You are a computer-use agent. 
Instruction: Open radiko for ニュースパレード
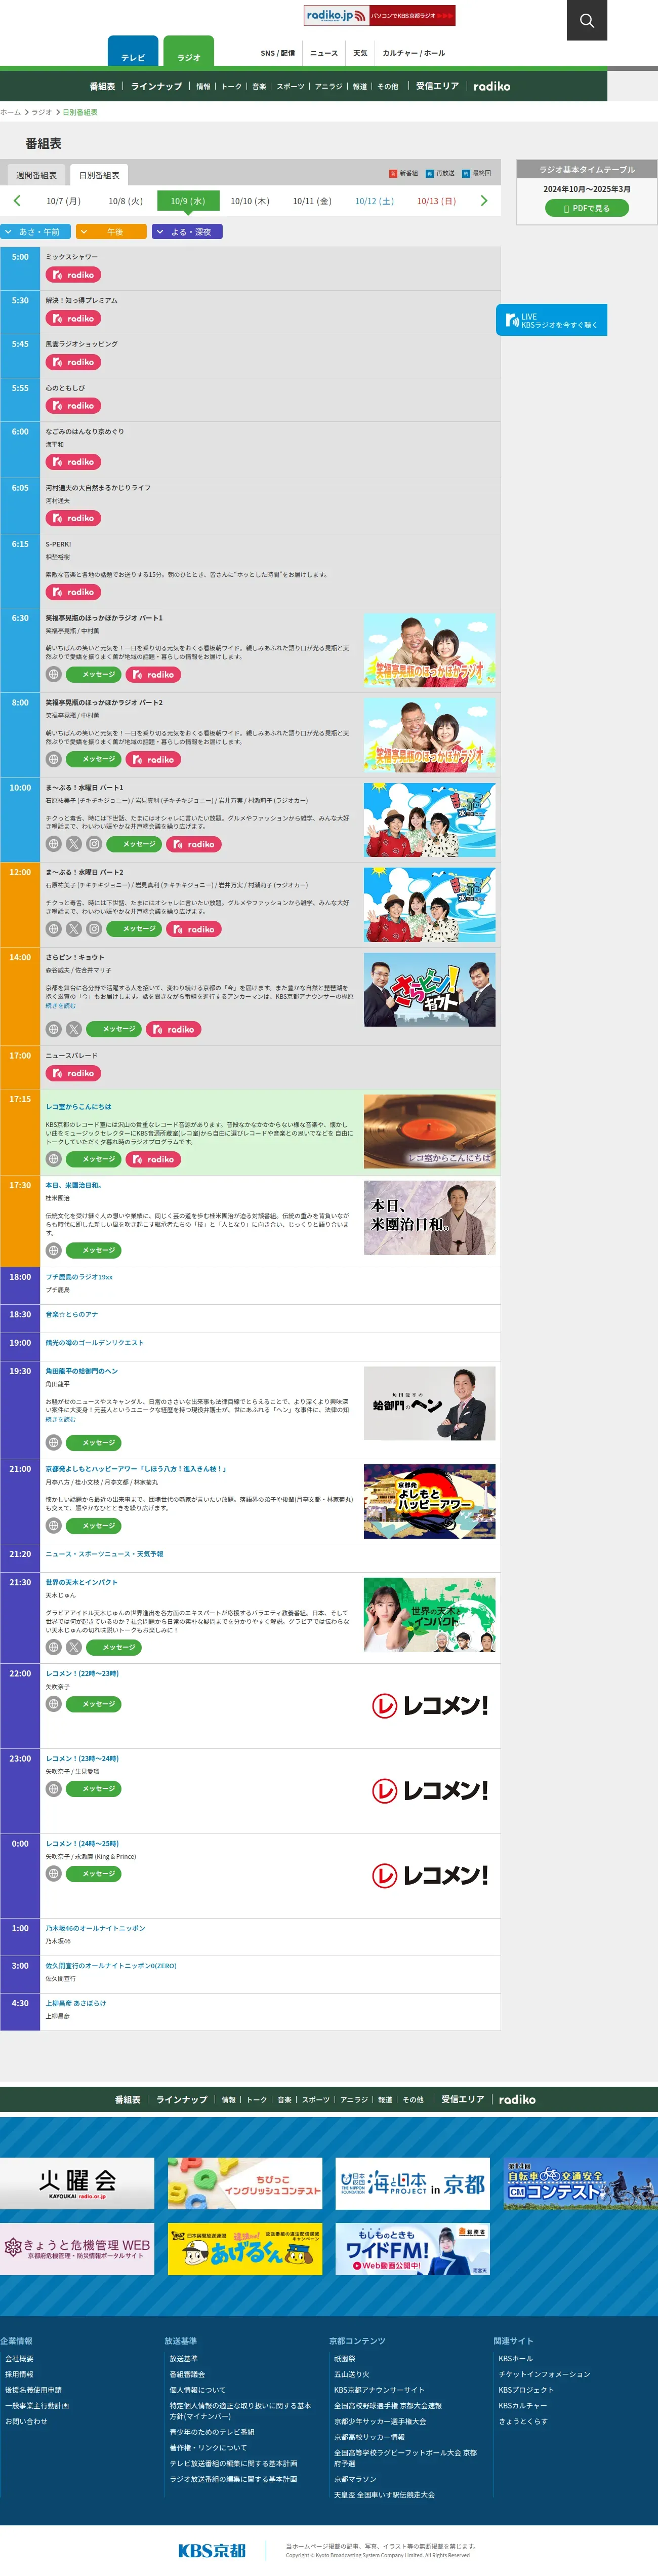[x=73, y=1073]
